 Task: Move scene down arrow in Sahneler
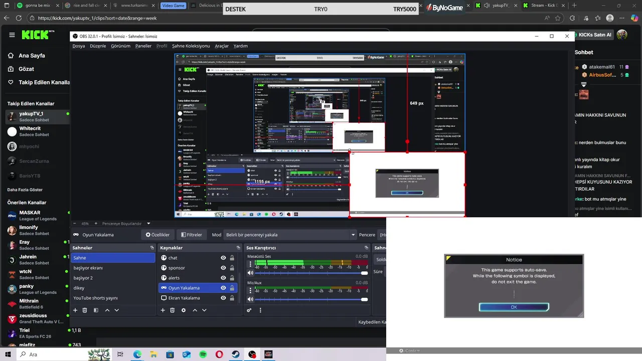click(117, 310)
